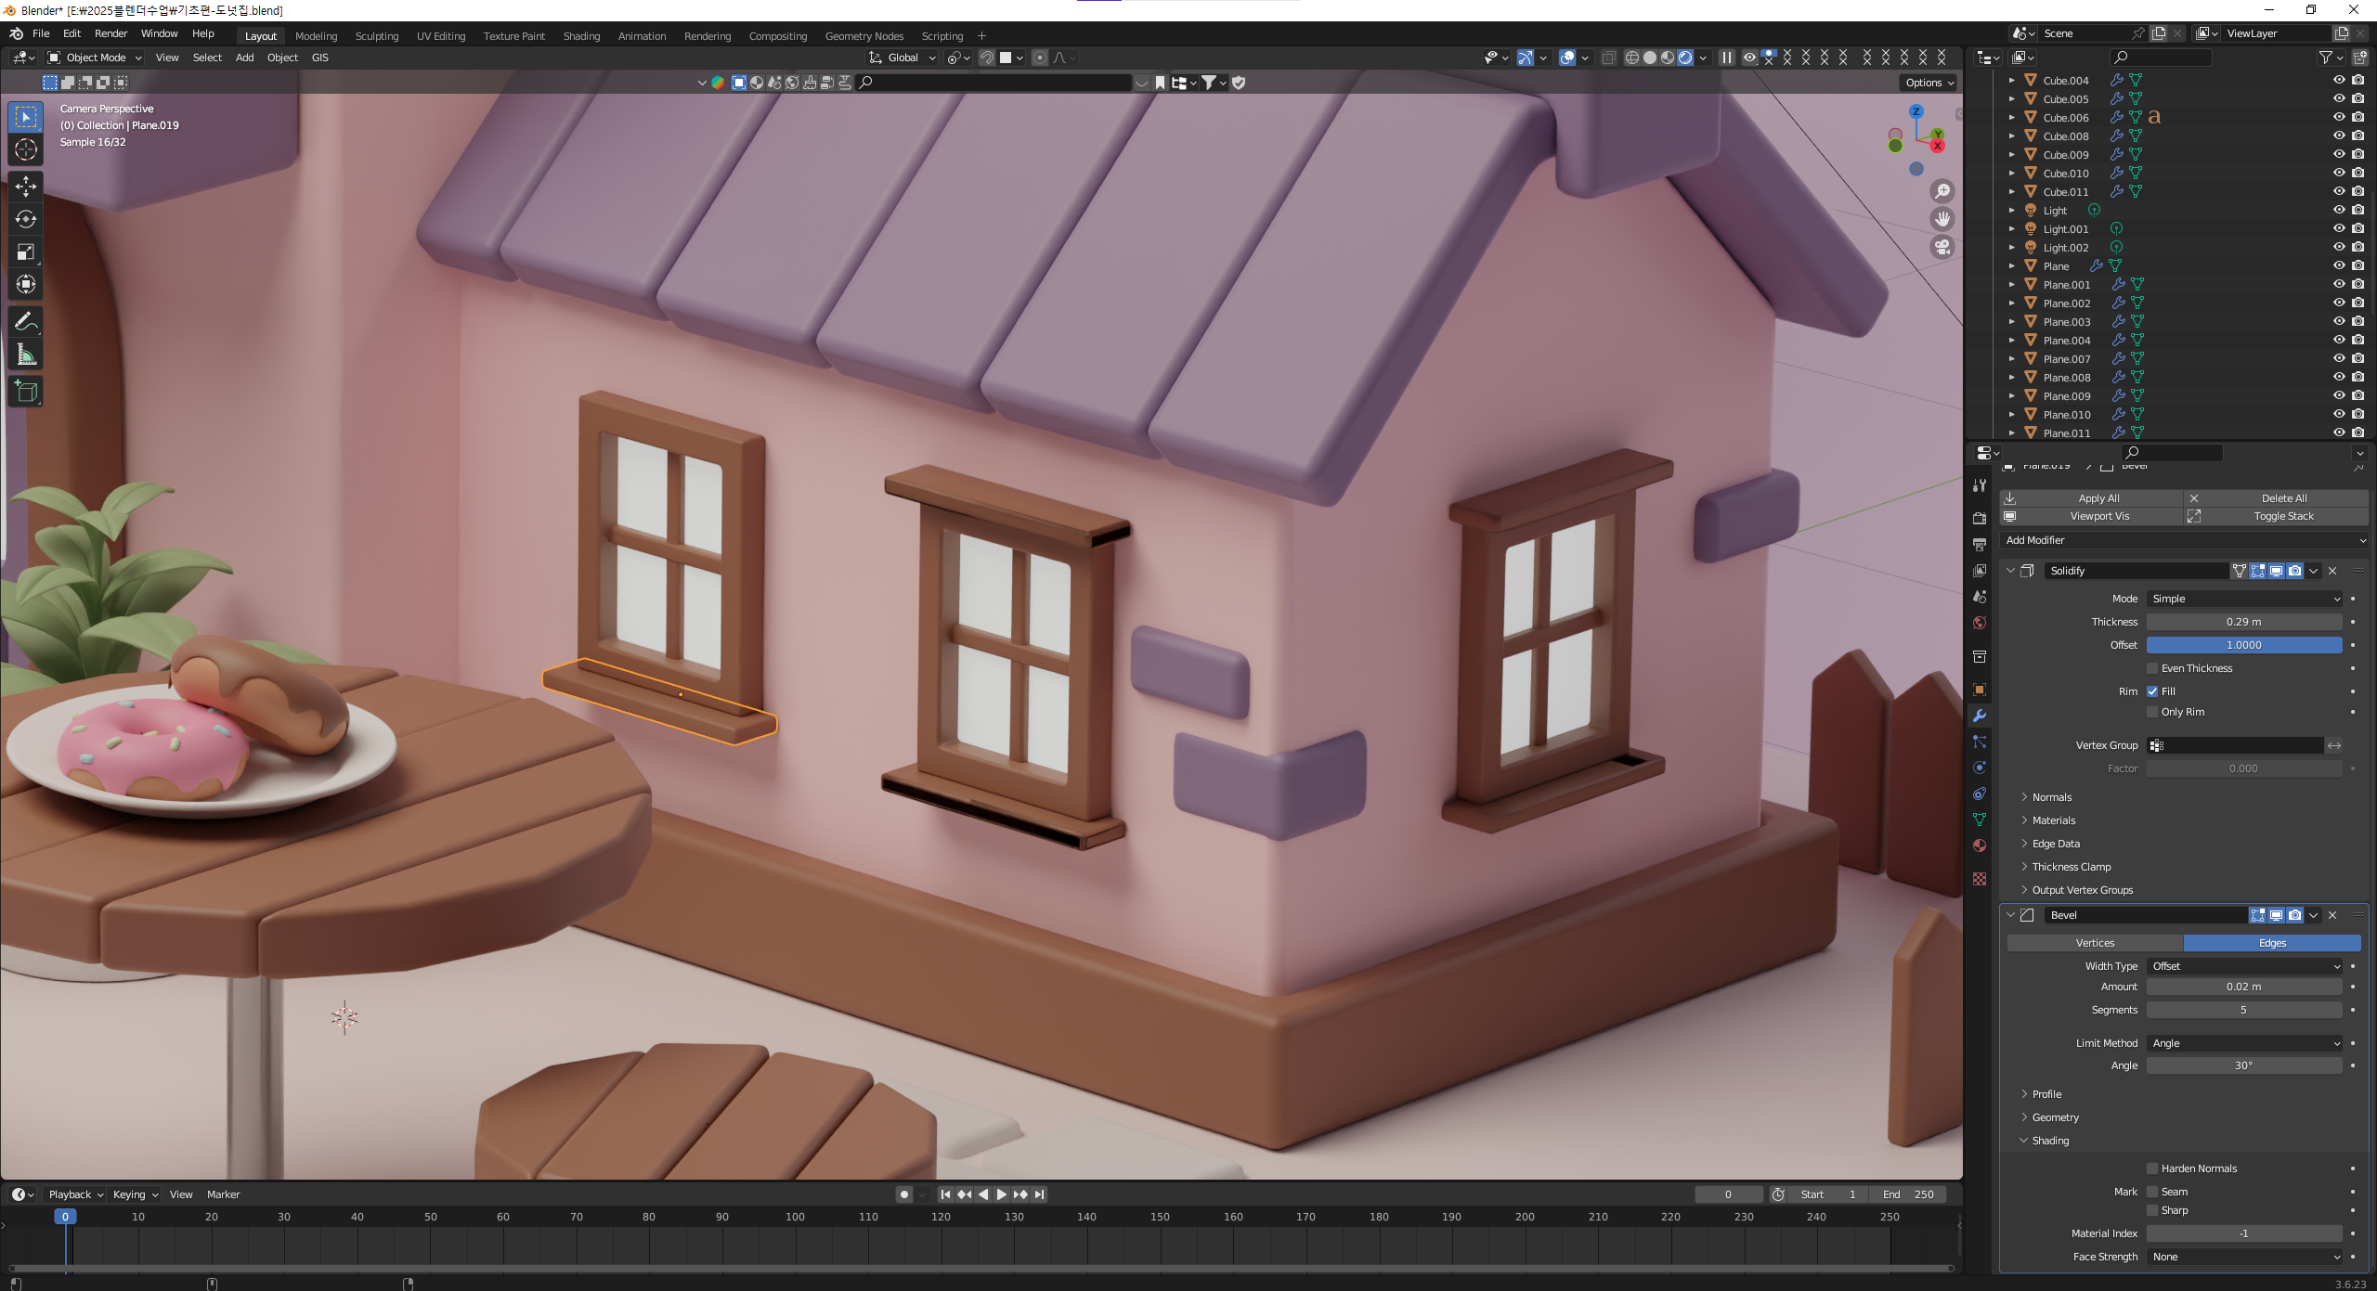Click the zoom magnifier navigation gizmo
2377x1291 pixels.
(1942, 191)
